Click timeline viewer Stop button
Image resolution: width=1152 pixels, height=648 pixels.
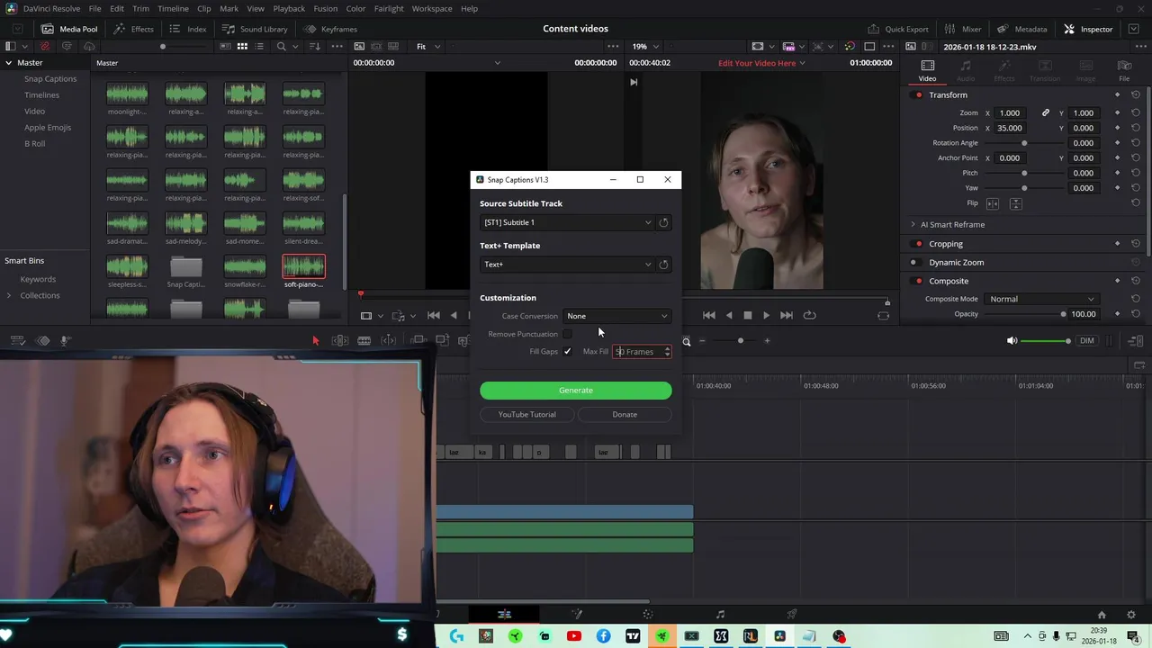747,315
